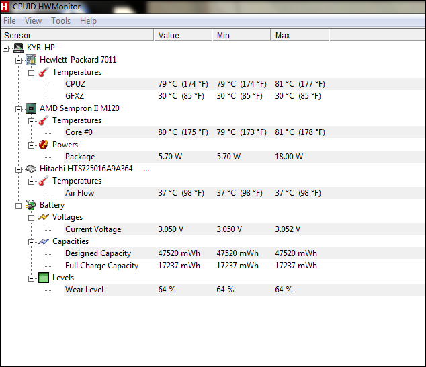Viewport: 426px width, 367px height.
Task: Click Current Voltage max 3.052 V
Action: [288, 229]
